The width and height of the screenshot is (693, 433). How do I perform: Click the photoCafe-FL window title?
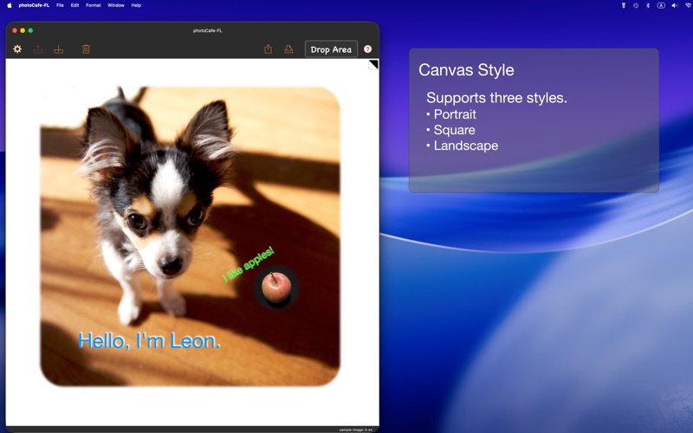pyautogui.click(x=207, y=30)
